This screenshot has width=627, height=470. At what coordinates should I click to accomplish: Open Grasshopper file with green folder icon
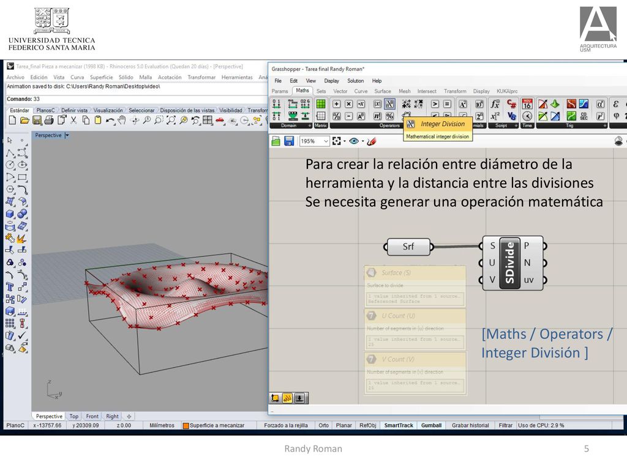(276, 141)
